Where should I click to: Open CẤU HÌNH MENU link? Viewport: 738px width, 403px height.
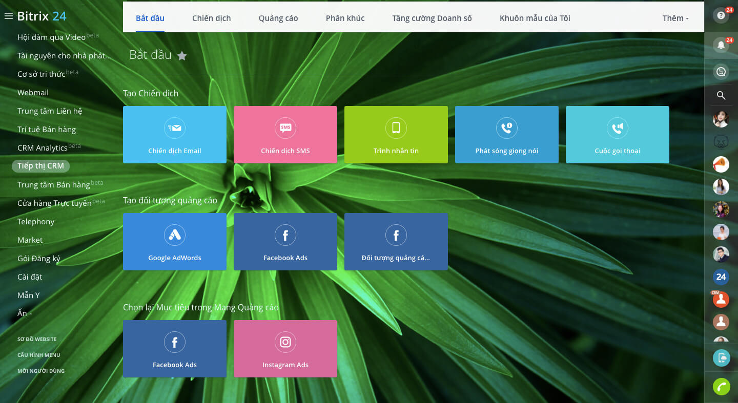(39, 355)
